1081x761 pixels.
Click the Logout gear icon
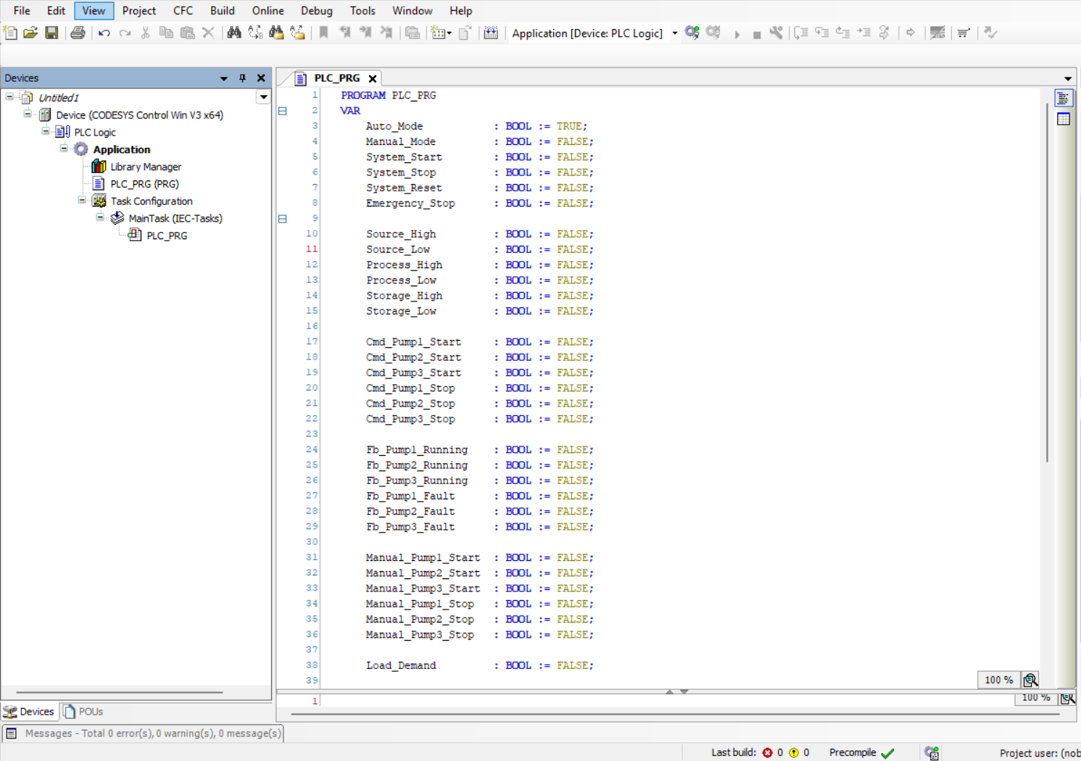point(713,33)
